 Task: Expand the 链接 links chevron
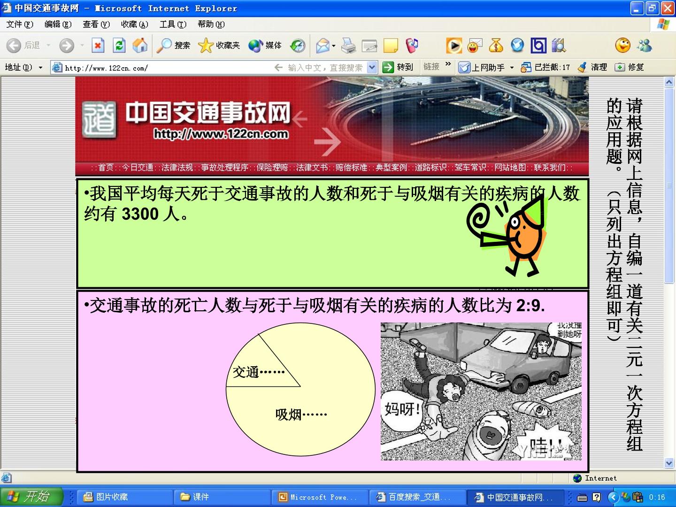point(448,64)
